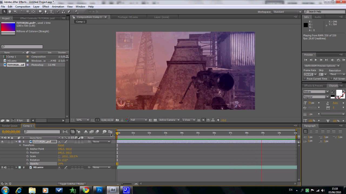Toggle the Opacity stopwatch keyframing
This screenshot has width=346, height=194.
(28, 164)
